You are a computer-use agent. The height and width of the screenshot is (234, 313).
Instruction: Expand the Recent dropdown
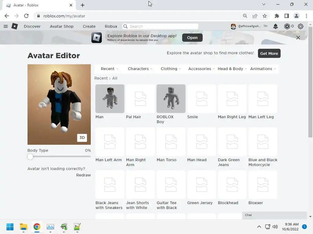coord(109,69)
